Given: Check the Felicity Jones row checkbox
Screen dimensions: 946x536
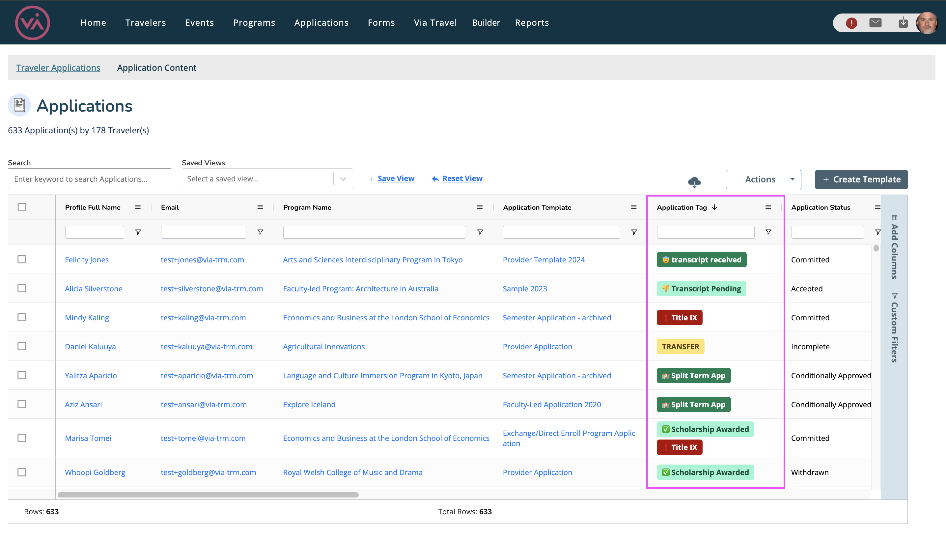Looking at the screenshot, I should coord(22,259).
